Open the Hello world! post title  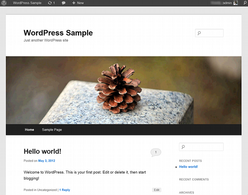(43, 151)
